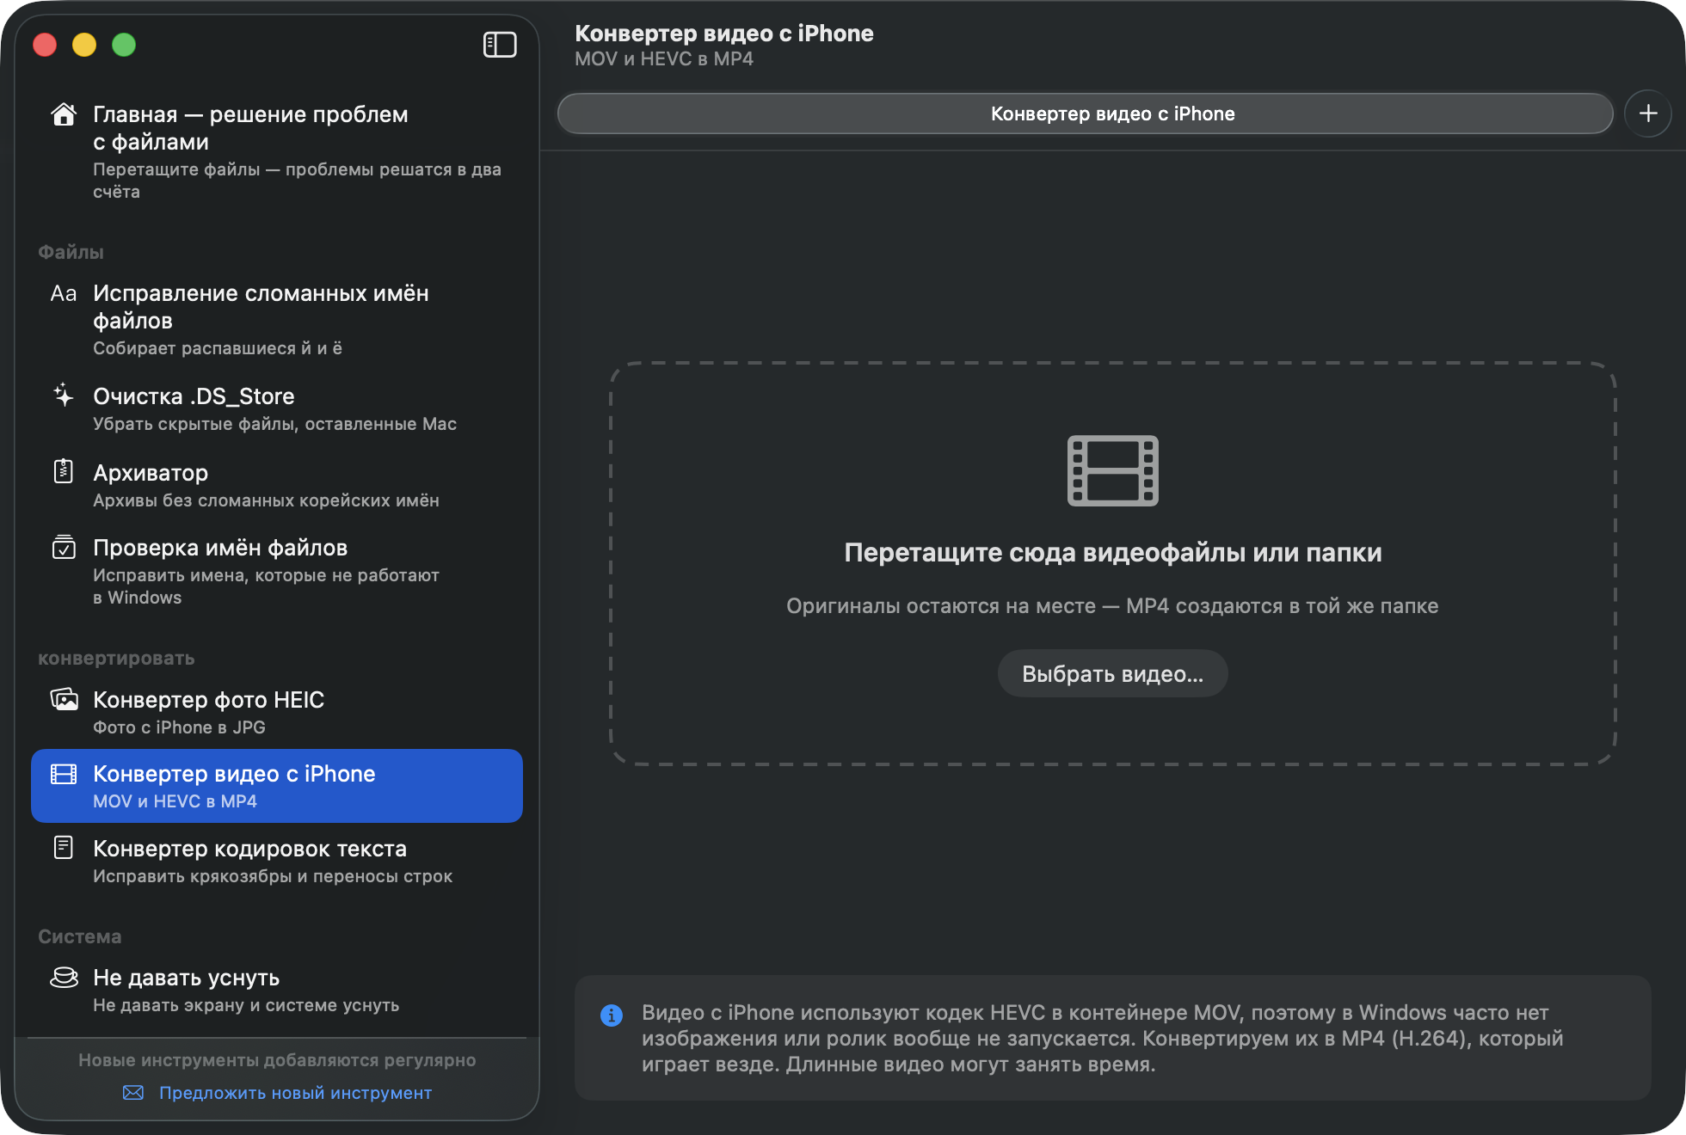
Task: Click the envelope icon near suggest tool link
Action: 133,1093
